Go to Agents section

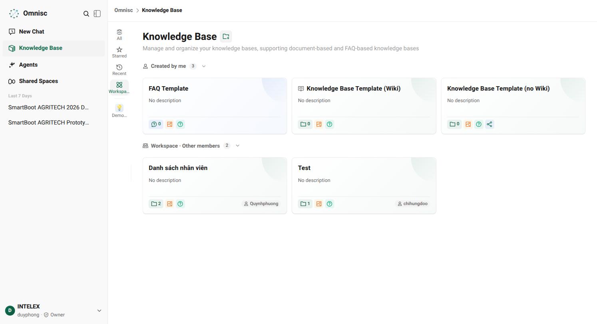pos(54,65)
